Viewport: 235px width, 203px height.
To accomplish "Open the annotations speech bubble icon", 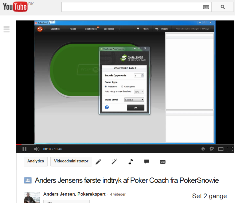I will click(x=147, y=162).
